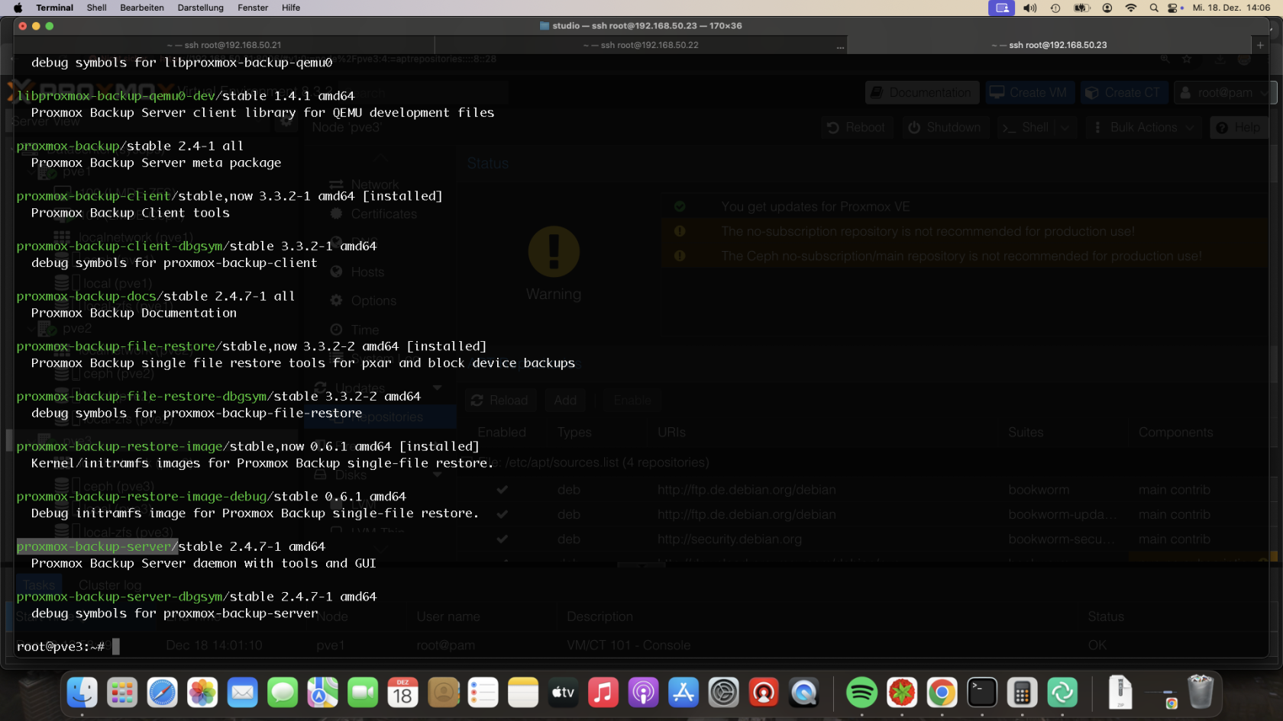Image resolution: width=1283 pixels, height=721 pixels.
Task: Open Notes from the Dock
Action: [x=523, y=693]
